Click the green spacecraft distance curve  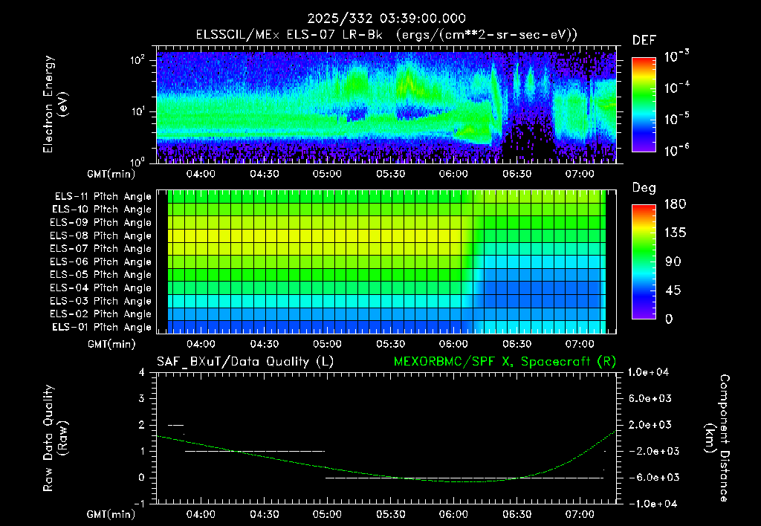(x=386, y=475)
